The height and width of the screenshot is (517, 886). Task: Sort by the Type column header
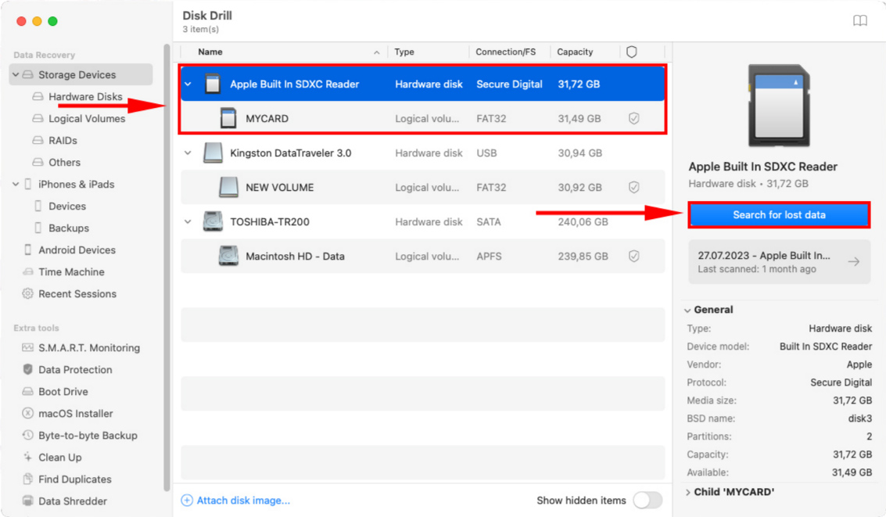(x=404, y=52)
